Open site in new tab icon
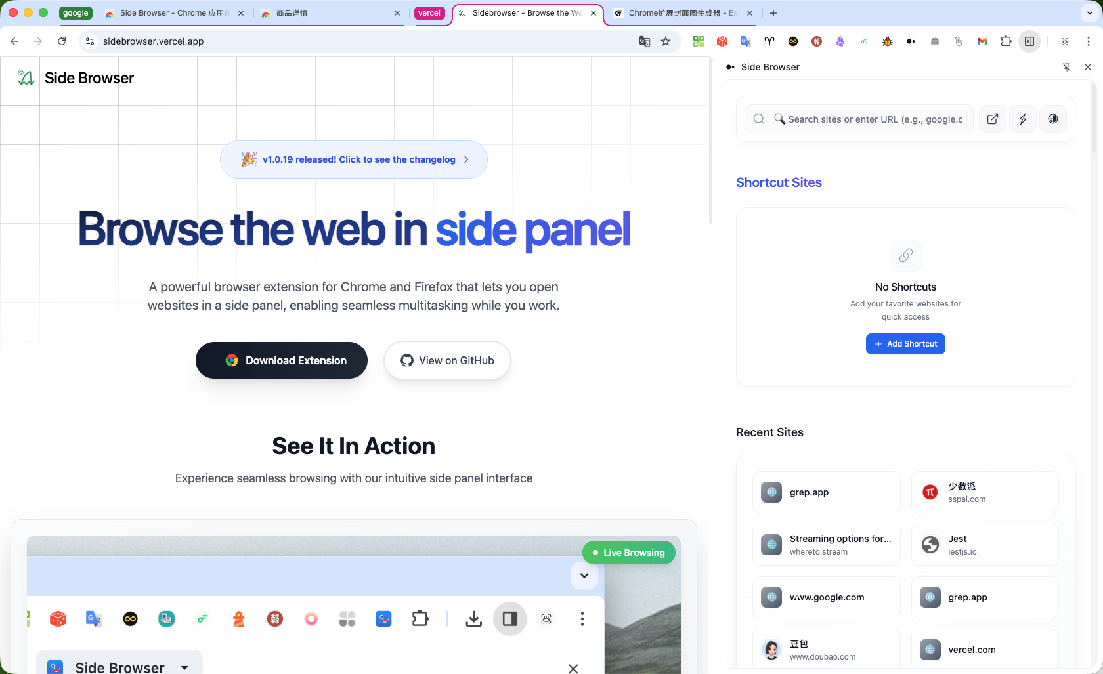Viewport: 1103px width, 674px height. [x=993, y=119]
